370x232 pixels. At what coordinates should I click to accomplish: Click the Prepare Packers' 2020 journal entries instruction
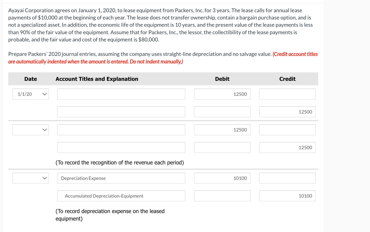coord(140,54)
